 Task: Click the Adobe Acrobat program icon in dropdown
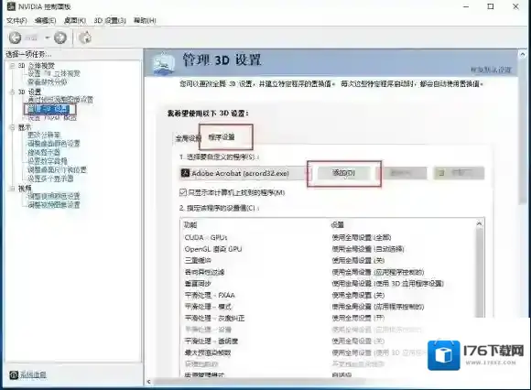click(x=185, y=173)
